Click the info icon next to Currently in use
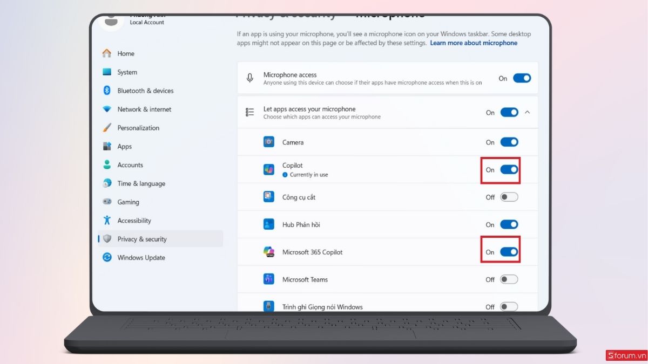Viewport: 648px width, 364px height. [285, 175]
